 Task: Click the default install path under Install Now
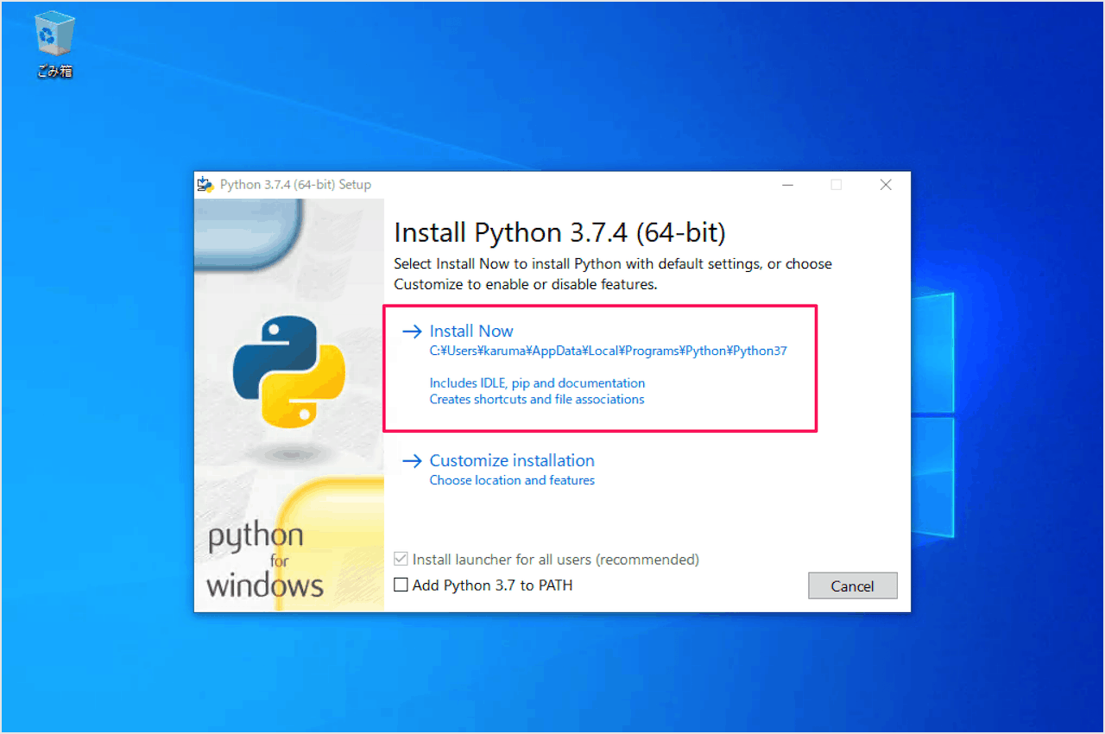pos(609,351)
